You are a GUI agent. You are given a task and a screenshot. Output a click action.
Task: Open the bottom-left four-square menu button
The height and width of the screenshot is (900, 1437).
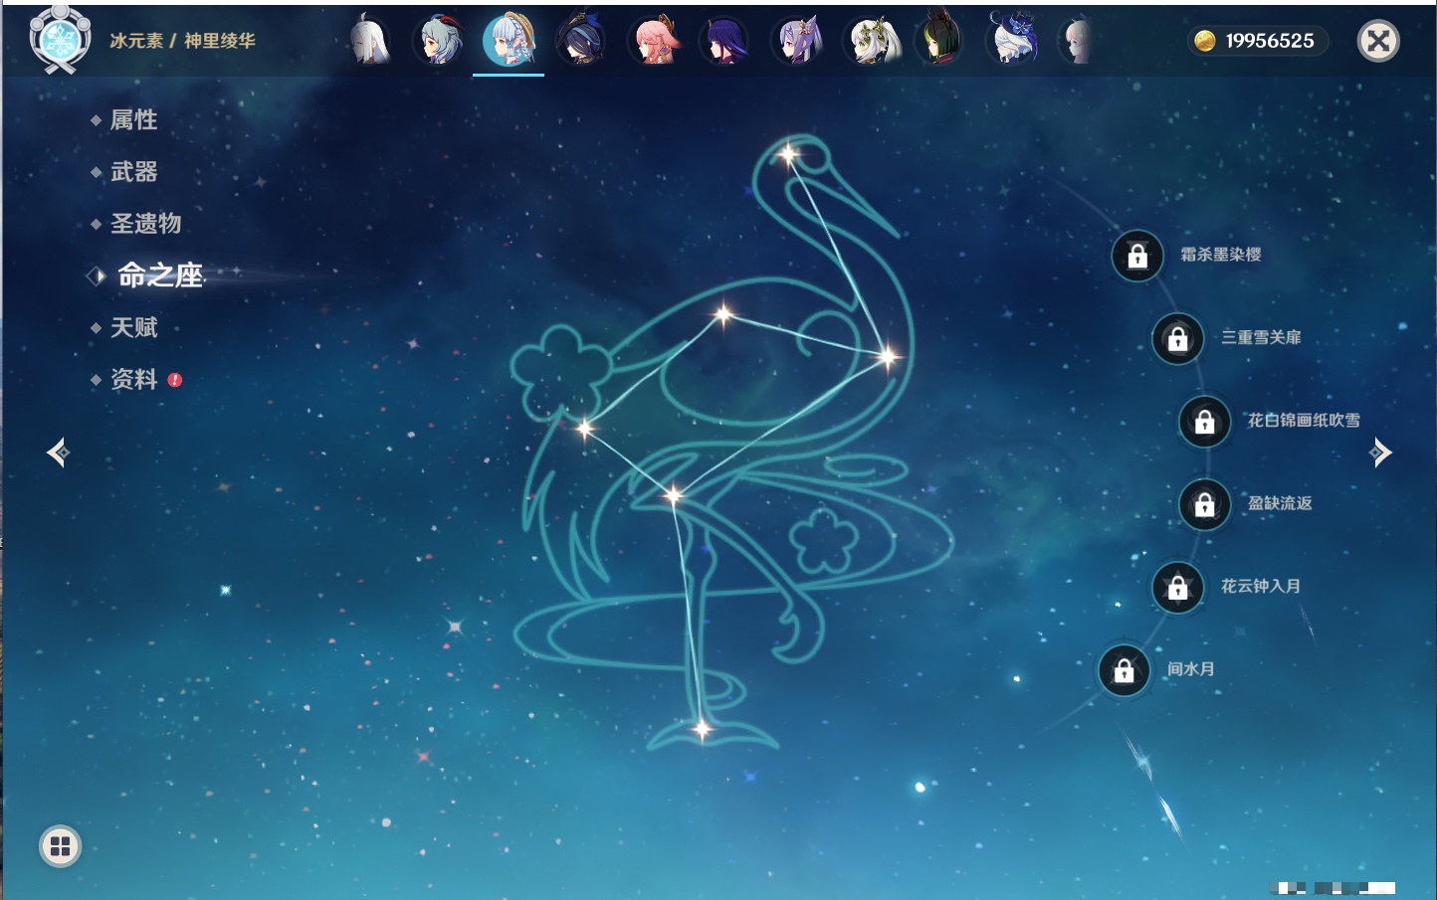point(60,846)
